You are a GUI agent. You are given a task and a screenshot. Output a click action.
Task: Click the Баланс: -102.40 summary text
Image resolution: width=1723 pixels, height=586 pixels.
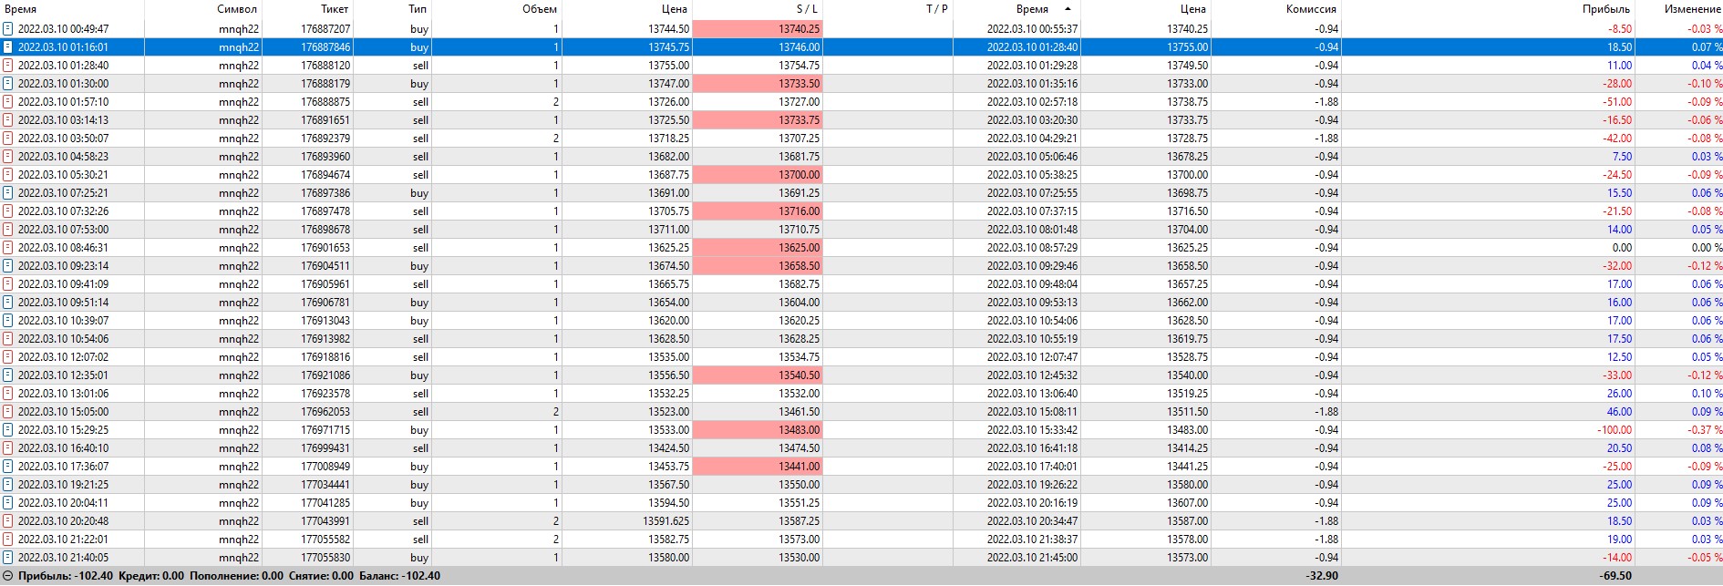click(x=400, y=576)
